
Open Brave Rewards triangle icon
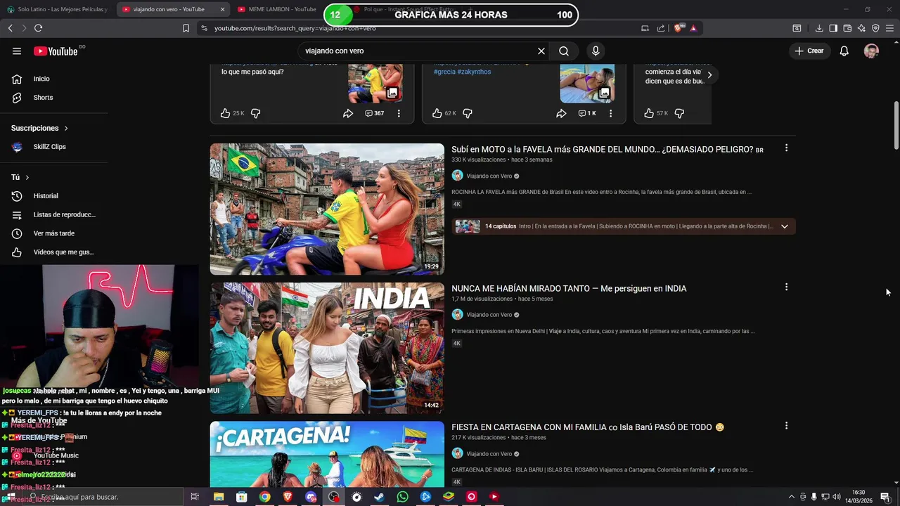tap(693, 28)
